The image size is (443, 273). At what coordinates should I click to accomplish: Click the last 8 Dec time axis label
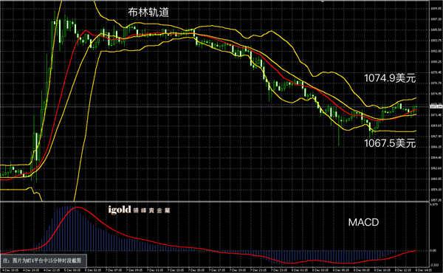click(x=424, y=271)
